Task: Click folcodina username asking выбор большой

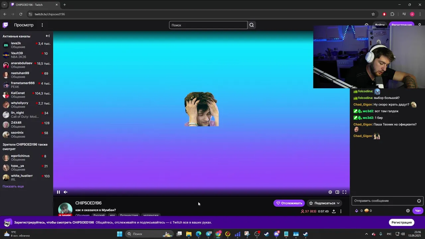Action: coord(365,98)
